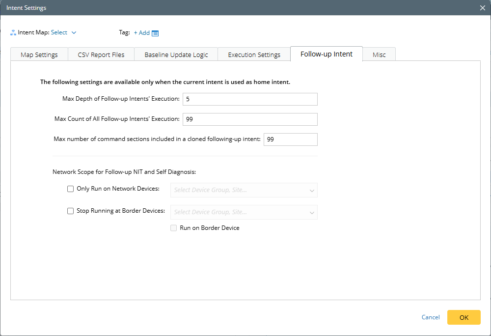Click the Intent Map icon

coord(13,33)
